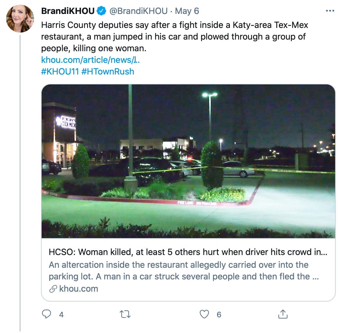Open the khou.com domain in card footer
The height and width of the screenshot is (333, 343).
pos(79,289)
